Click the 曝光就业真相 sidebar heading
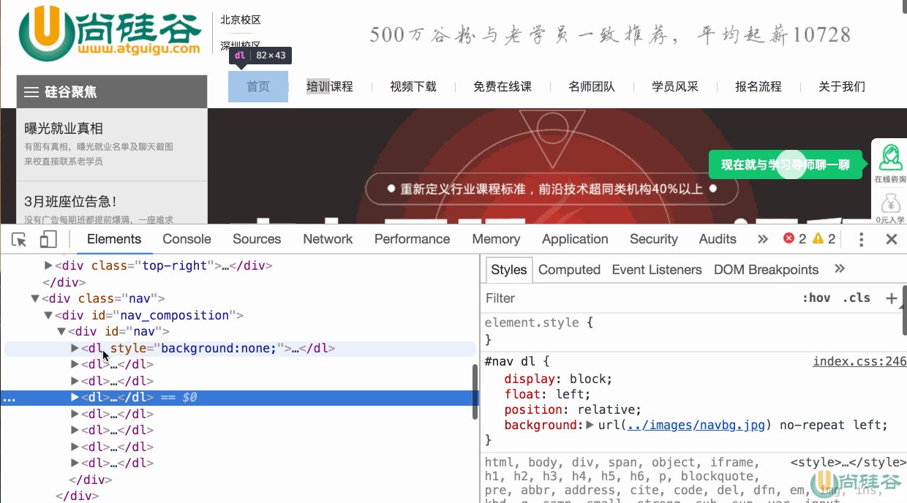The height and width of the screenshot is (503, 907). point(64,129)
